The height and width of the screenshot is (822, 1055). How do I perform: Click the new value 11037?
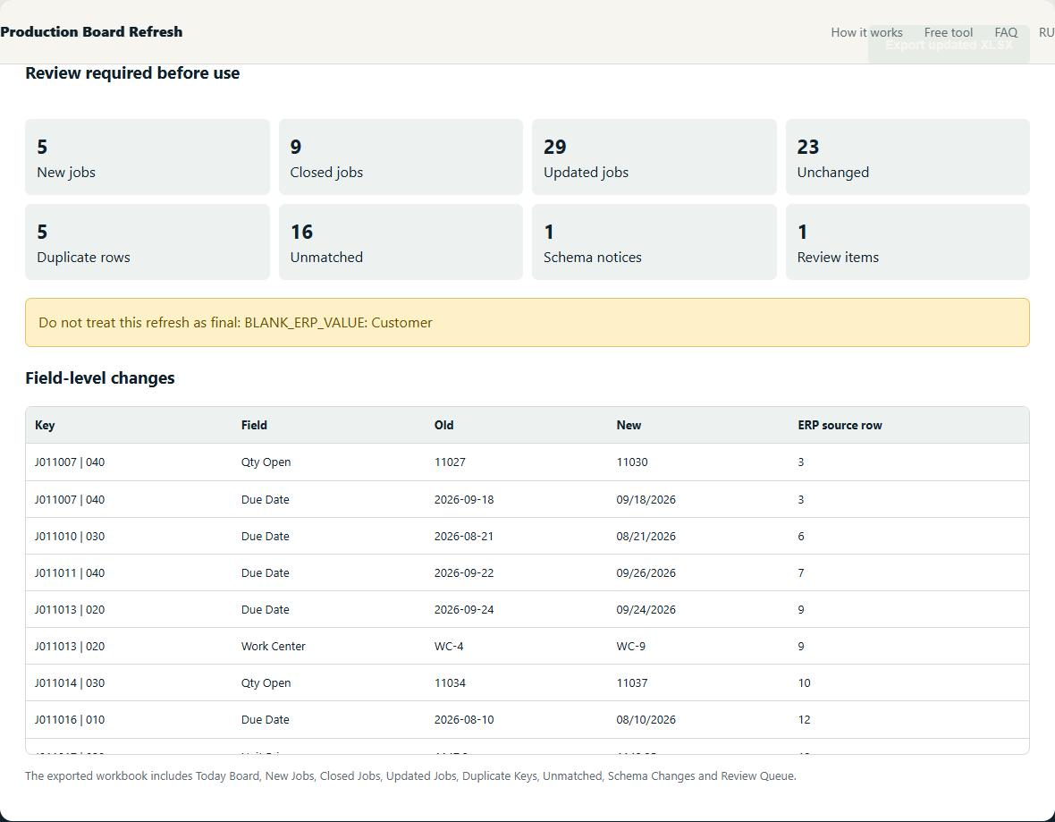[632, 682]
